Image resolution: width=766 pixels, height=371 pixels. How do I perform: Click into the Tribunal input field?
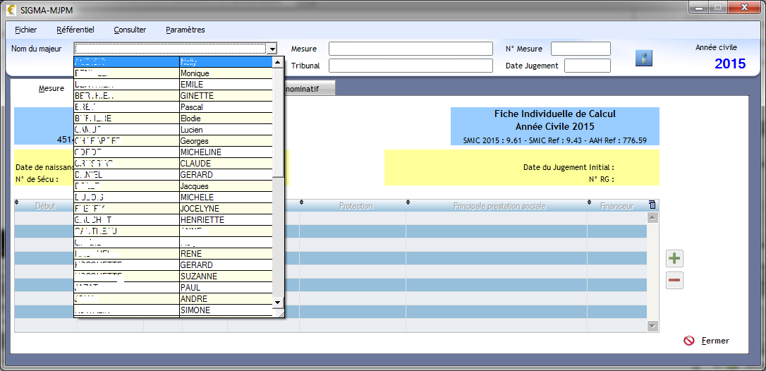[x=410, y=66]
